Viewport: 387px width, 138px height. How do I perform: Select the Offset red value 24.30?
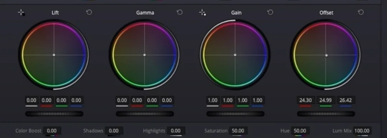tap(306, 100)
